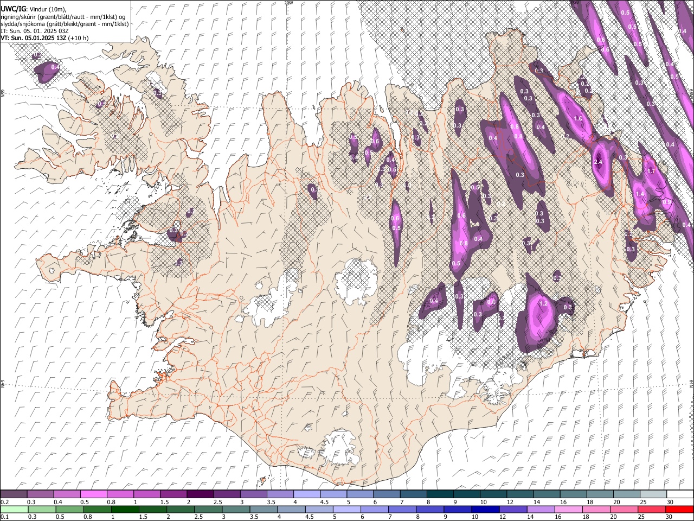694x521 pixels.
Task: Select the bright red 30 swatch, bottom legend row
Action: point(679,509)
